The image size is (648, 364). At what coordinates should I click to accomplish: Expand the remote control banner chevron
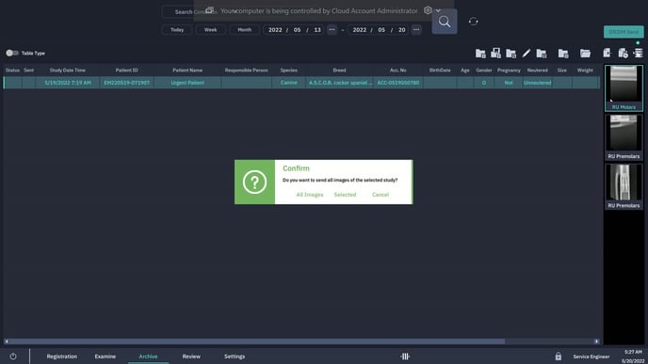(x=438, y=10)
